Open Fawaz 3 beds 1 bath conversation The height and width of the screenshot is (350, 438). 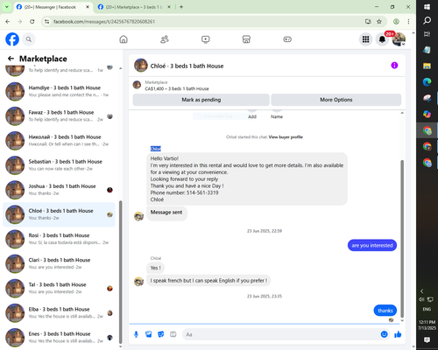60,115
